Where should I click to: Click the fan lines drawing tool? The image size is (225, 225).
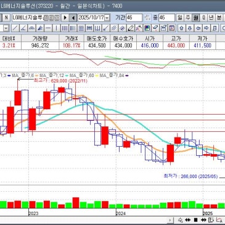tap(40, 28)
